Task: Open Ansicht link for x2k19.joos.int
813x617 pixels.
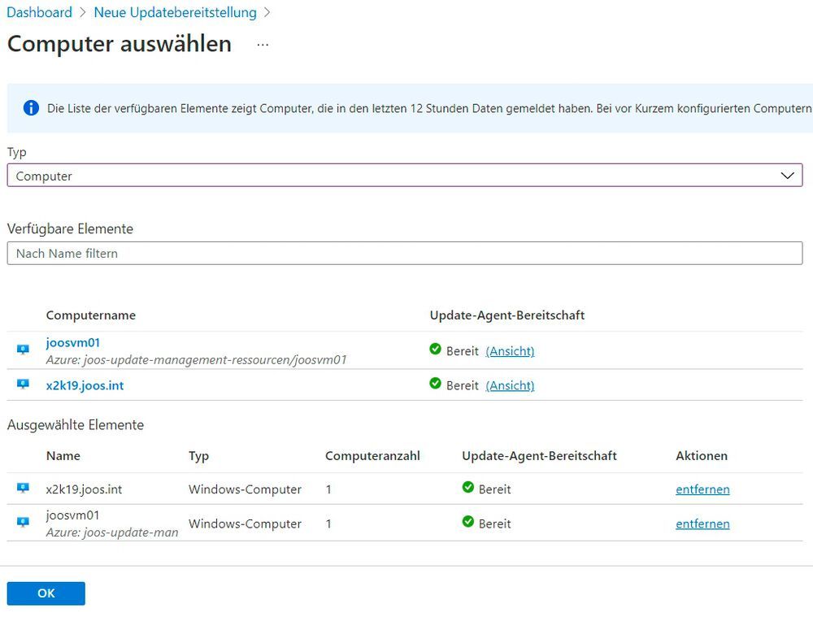Action: point(511,385)
